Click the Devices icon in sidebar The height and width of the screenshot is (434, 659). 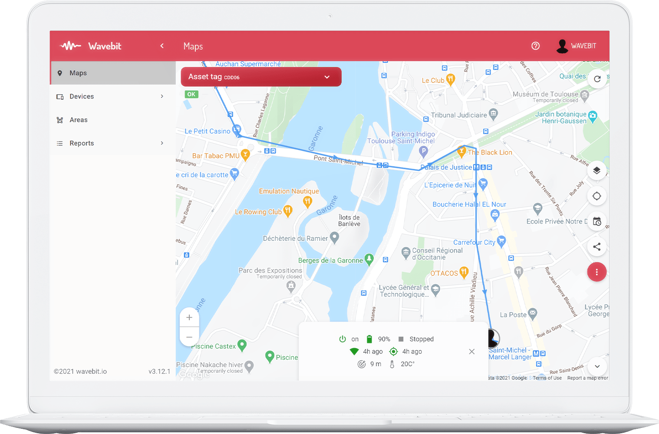(x=60, y=96)
